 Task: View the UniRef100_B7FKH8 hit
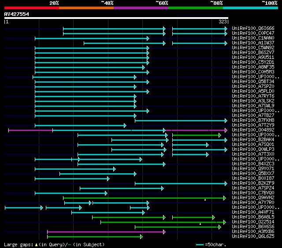tap(253, 120)
